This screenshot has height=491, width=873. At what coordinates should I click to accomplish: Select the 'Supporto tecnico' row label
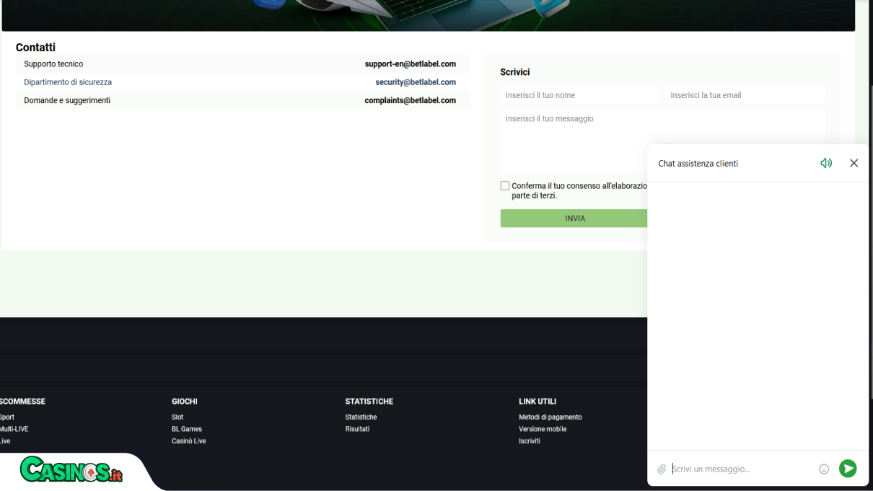pyautogui.click(x=53, y=64)
